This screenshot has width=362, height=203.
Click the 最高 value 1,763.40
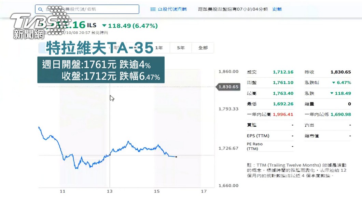283,93
